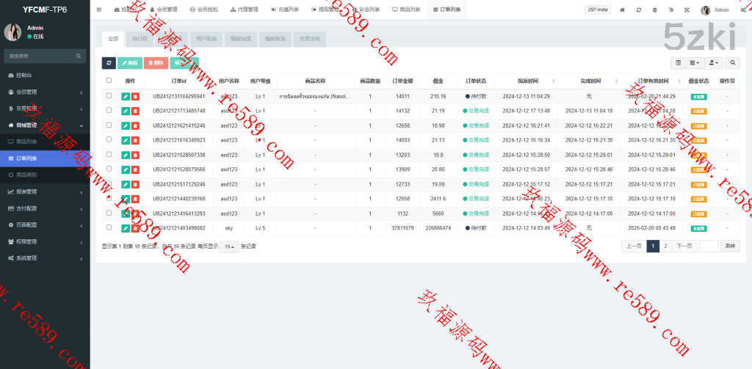Click the dark refresh button above the table
752x369 pixels.
point(109,63)
